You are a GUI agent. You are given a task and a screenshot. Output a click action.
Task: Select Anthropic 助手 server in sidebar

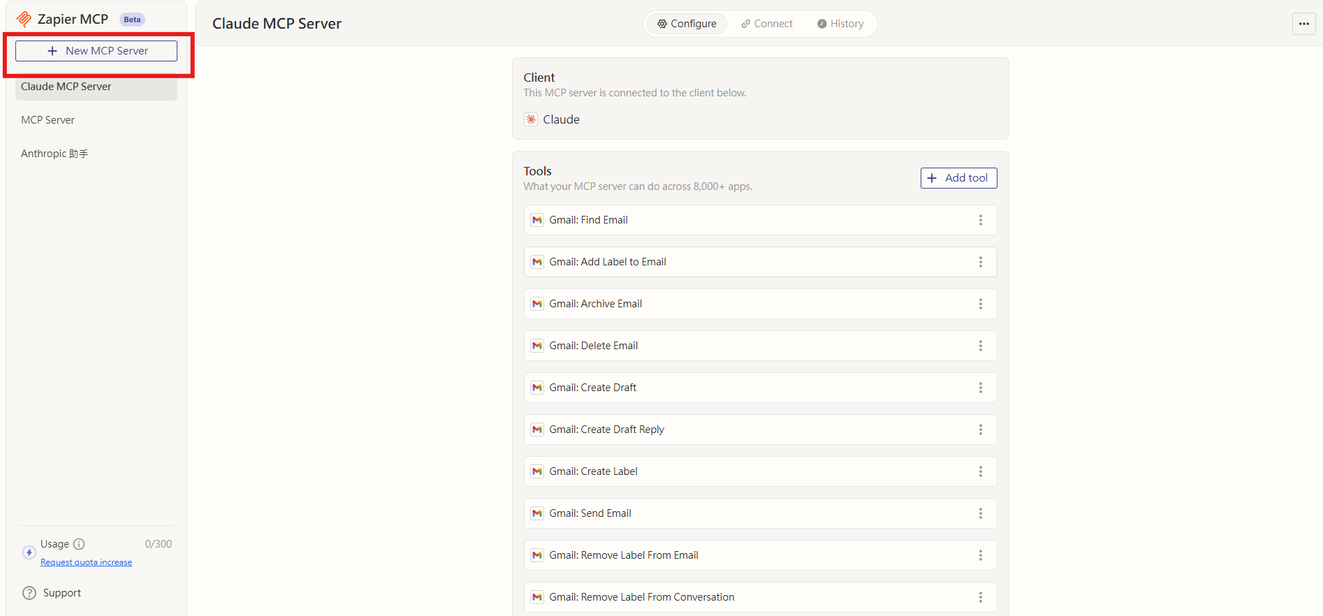[54, 154]
